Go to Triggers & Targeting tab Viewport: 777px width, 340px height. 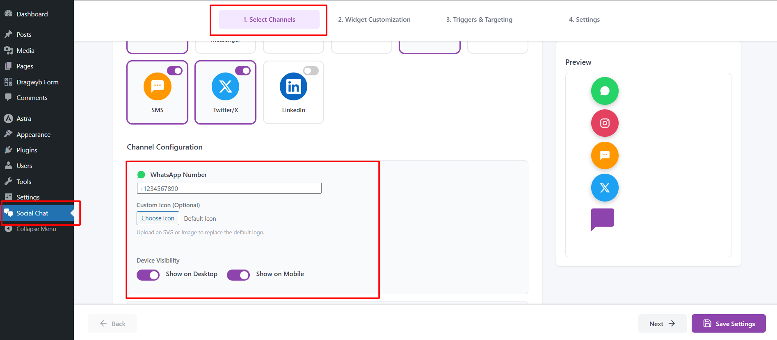tap(479, 20)
